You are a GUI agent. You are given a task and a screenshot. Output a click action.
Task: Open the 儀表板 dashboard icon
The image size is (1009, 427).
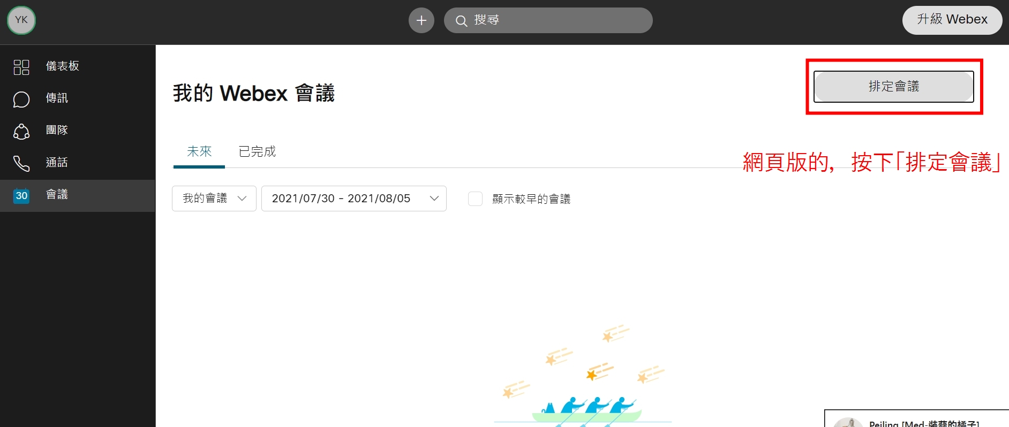21,67
